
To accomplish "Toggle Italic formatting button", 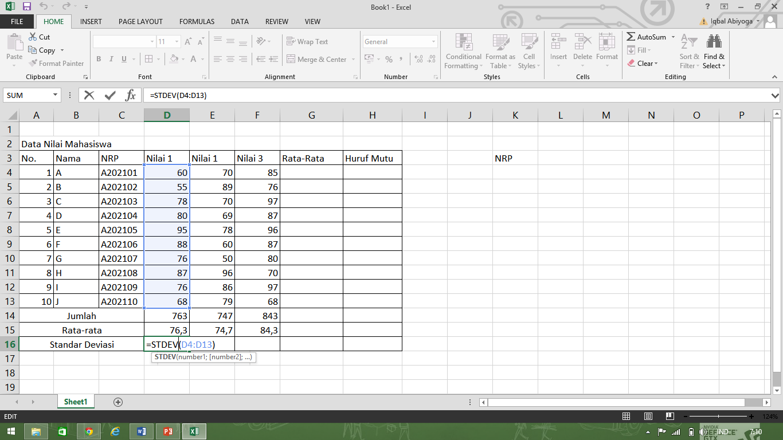I will 112,59.
